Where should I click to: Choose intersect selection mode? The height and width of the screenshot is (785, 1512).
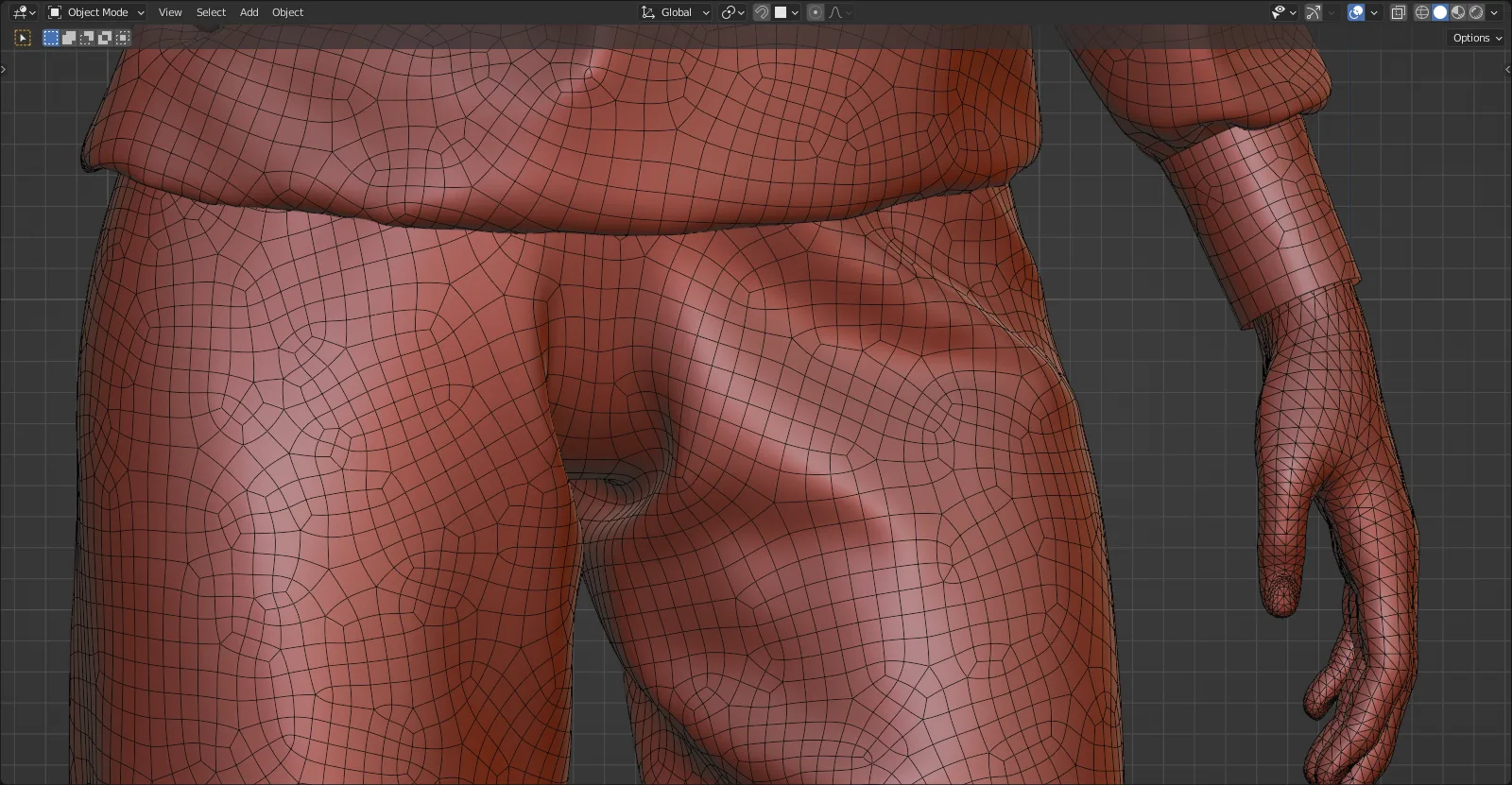point(123,38)
